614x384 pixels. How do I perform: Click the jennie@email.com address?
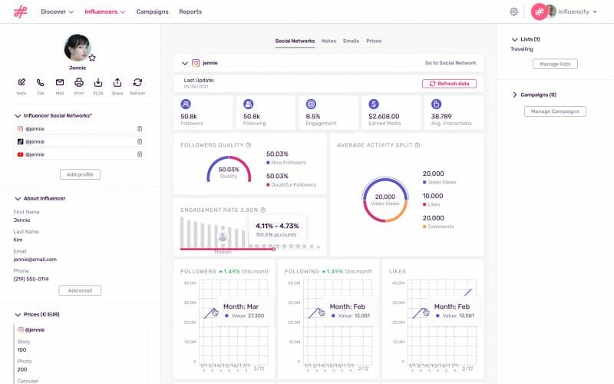(35, 260)
